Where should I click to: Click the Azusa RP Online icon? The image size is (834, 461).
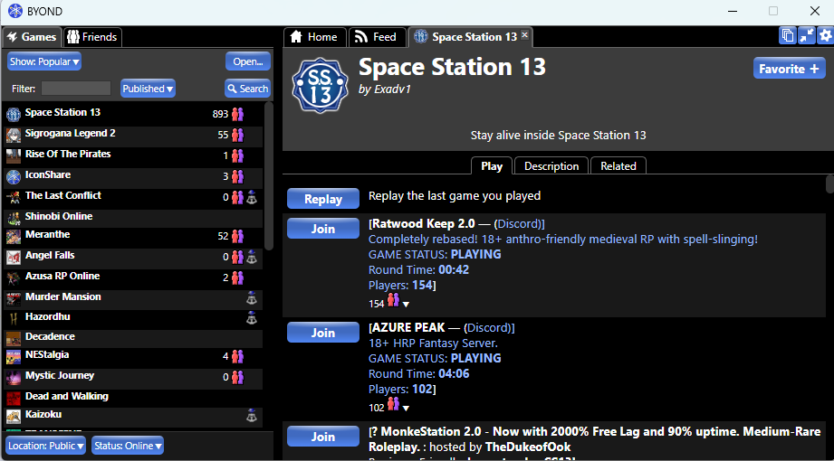[14, 278]
